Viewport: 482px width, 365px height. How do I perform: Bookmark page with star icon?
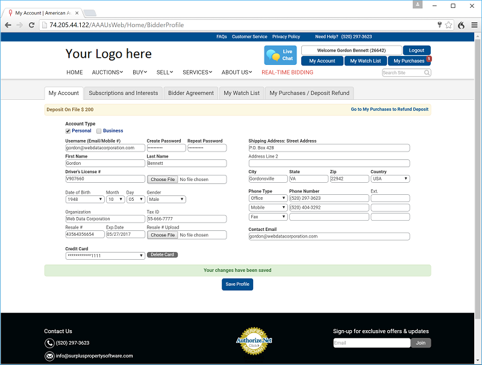[448, 25]
